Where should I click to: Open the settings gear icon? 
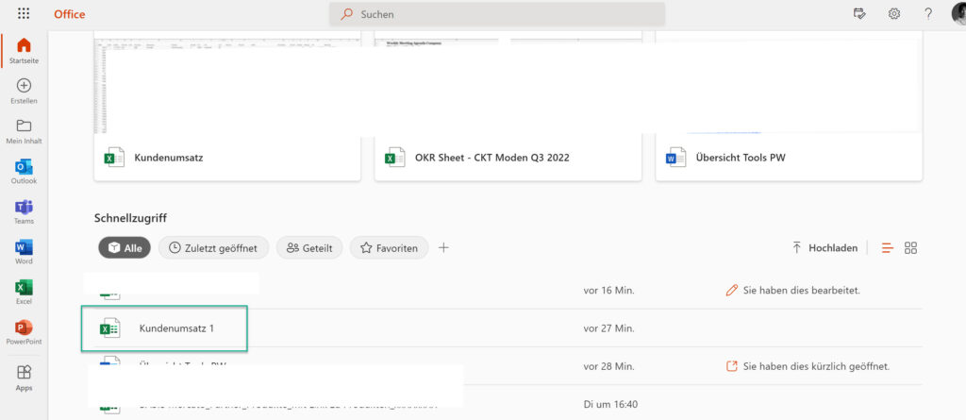coord(893,14)
